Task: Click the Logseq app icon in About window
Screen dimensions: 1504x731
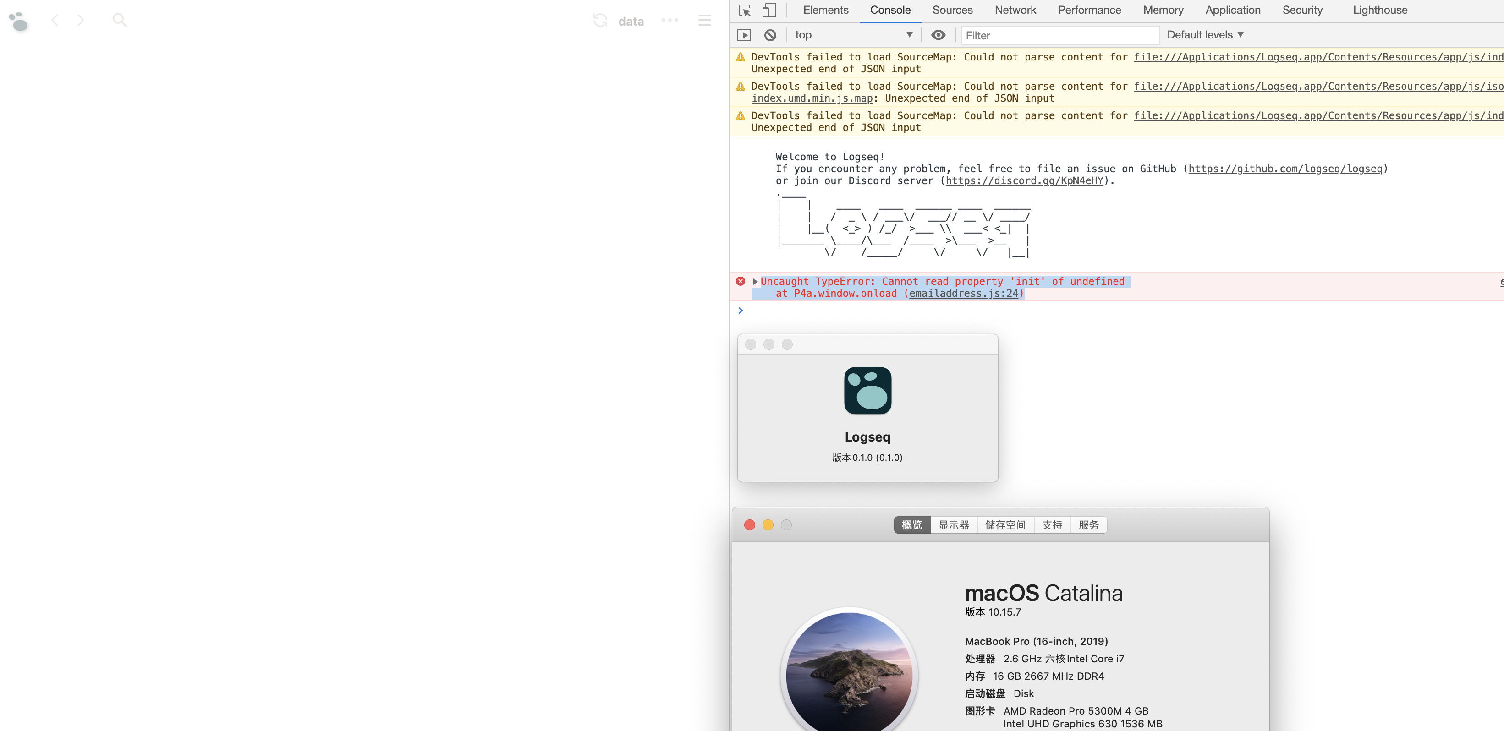Action: (x=867, y=390)
